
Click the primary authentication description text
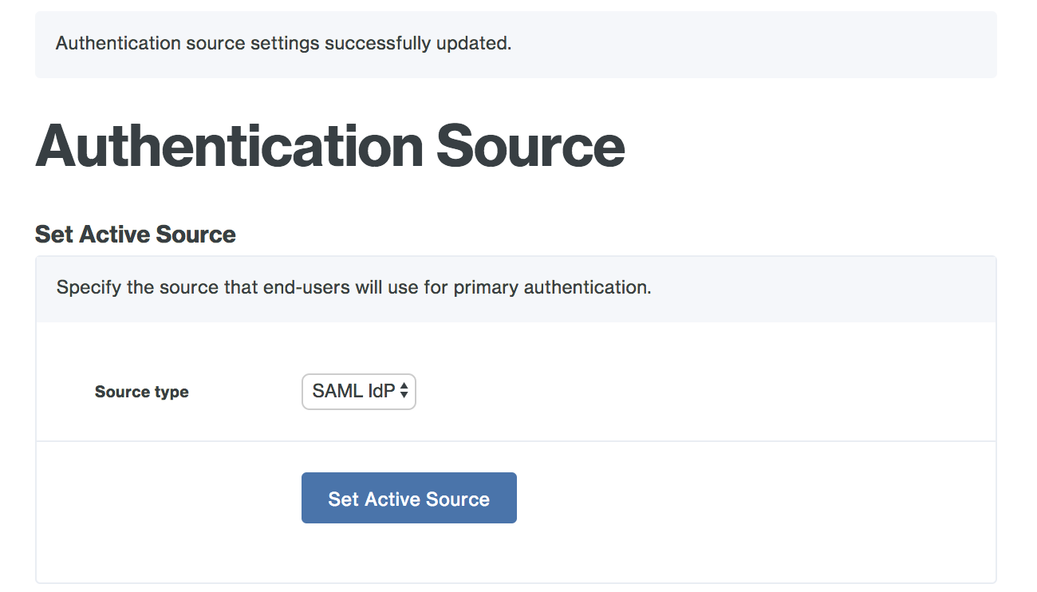click(x=353, y=287)
